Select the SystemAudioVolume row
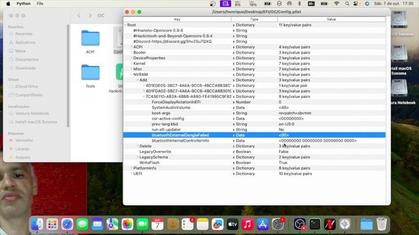 coord(254,107)
